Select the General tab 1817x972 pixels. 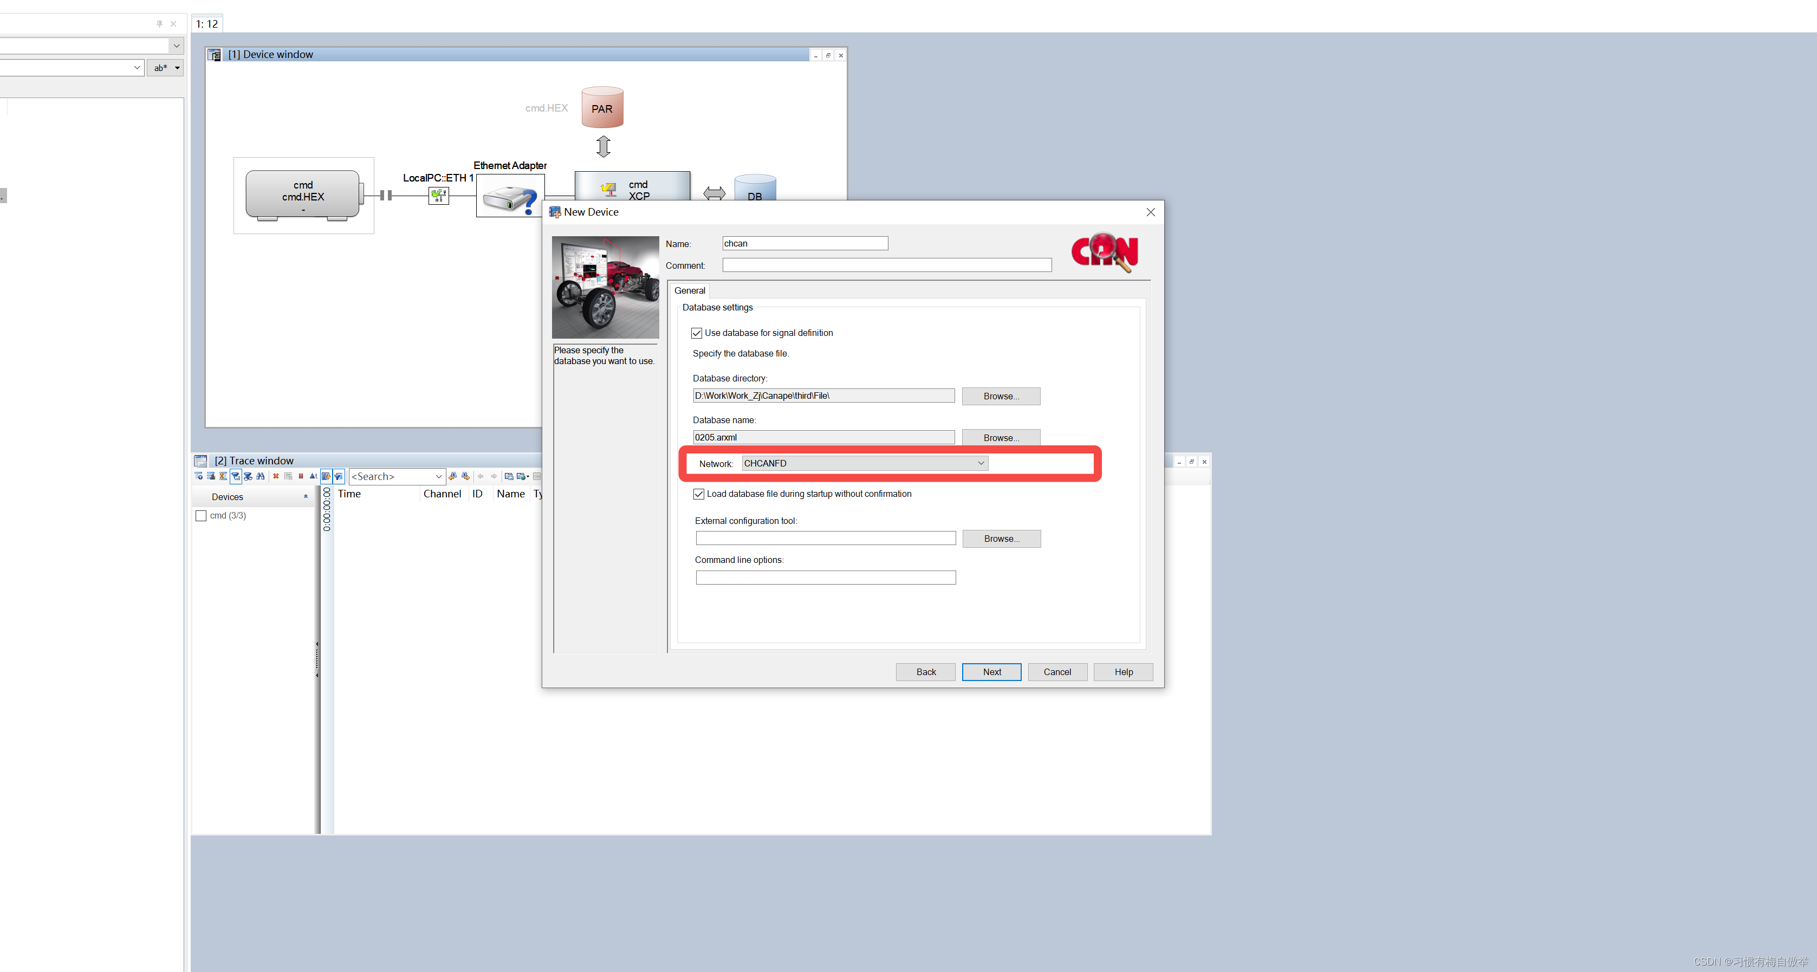coord(689,290)
